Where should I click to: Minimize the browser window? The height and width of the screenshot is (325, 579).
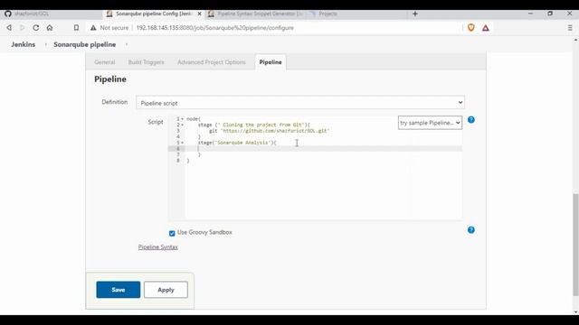[530, 14]
